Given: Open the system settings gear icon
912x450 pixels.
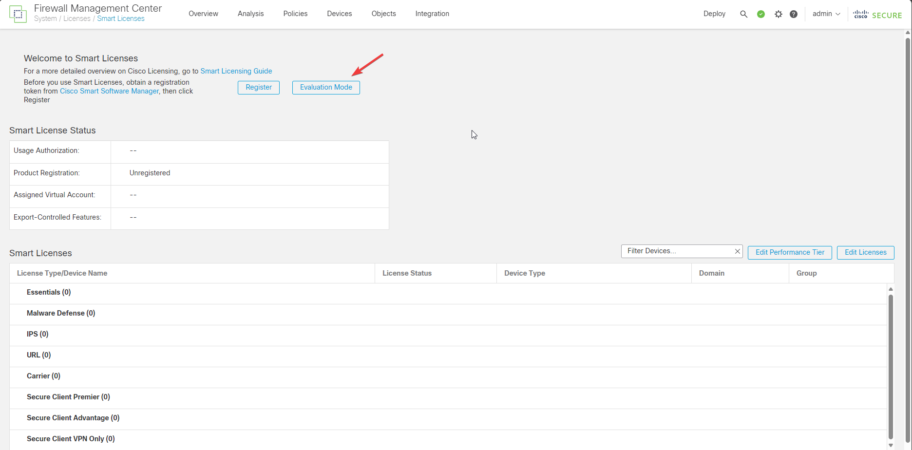Looking at the screenshot, I should tap(779, 14).
